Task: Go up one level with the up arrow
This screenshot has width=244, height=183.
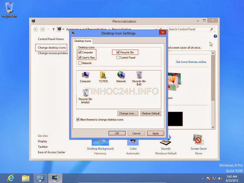Action: pos(53,29)
